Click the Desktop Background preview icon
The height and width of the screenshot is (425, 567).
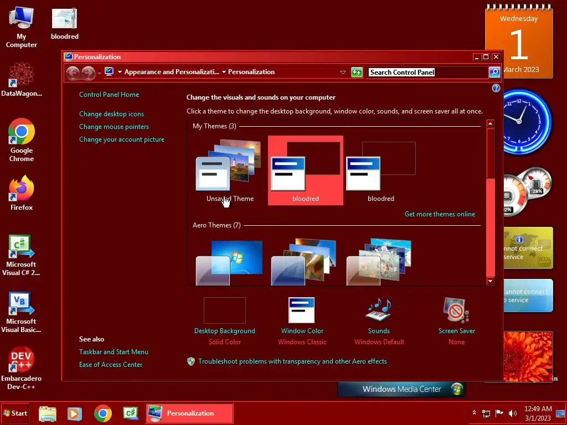click(225, 310)
